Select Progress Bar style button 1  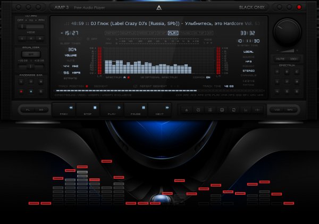point(21,81)
